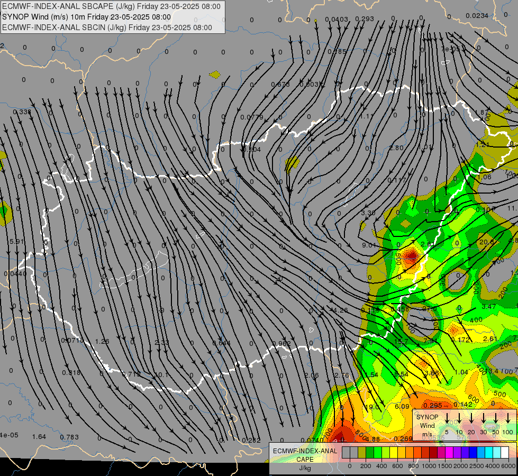Viewport: 518px width, 476px height.
Task: Click the map value 4.88
Action: [373, 439]
